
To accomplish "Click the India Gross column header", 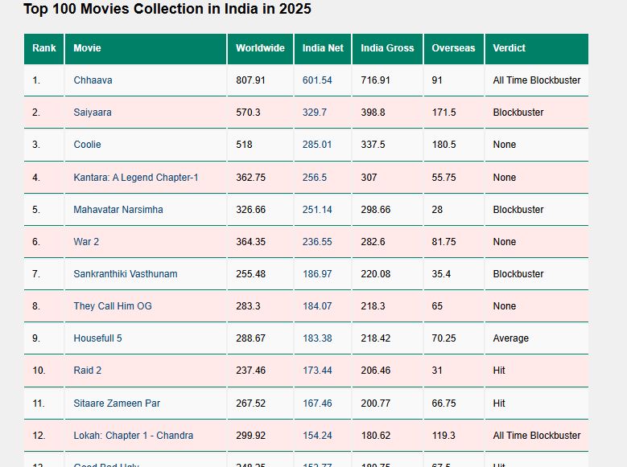I will pyautogui.click(x=387, y=48).
